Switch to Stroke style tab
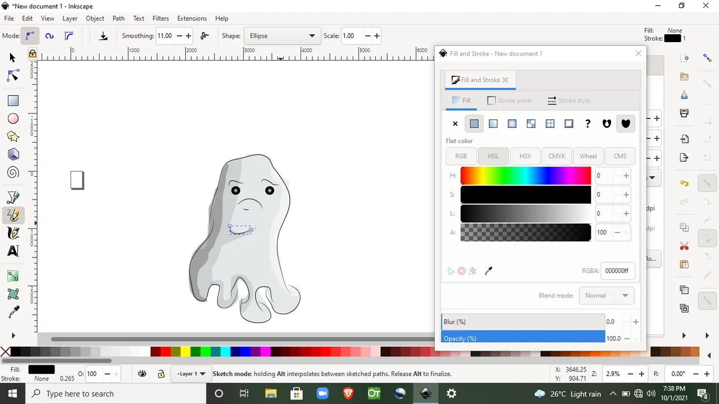The width and height of the screenshot is (719, 404). (x=568, y=100)
